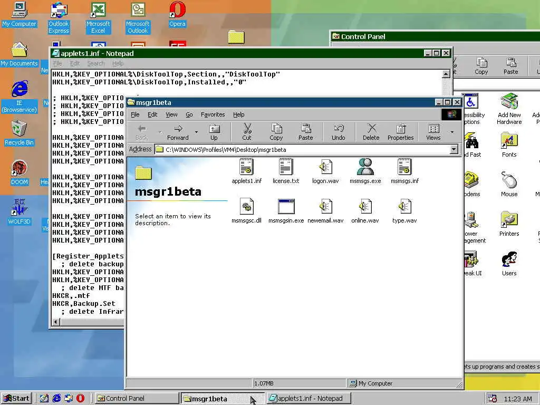Click the Forward toolbar button in msgr1beta
This screenshot has height=405, width=540.
178,132
